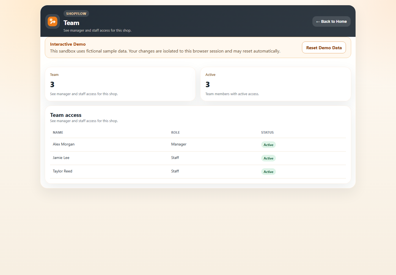
Task: Click the ROLE column header
Action: coord(175,133)
